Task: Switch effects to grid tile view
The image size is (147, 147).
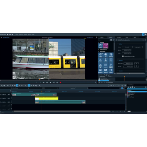Action: 111,40
